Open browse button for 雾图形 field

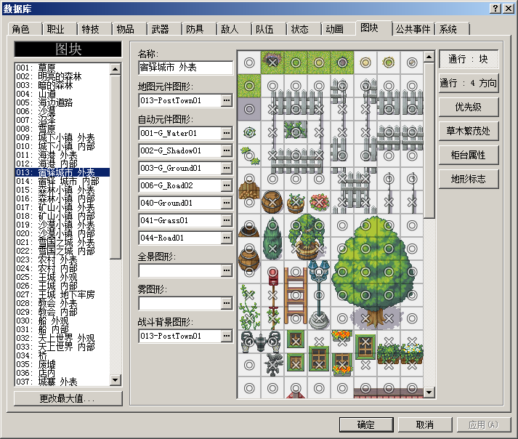click(227, 303)
